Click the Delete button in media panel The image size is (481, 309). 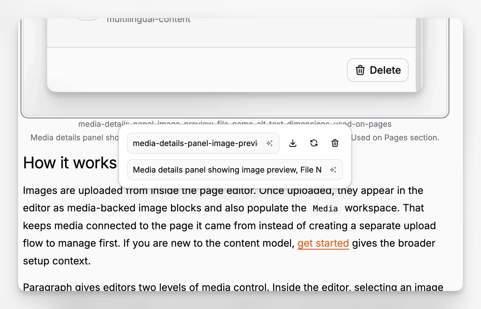click(x=378, y=70)
